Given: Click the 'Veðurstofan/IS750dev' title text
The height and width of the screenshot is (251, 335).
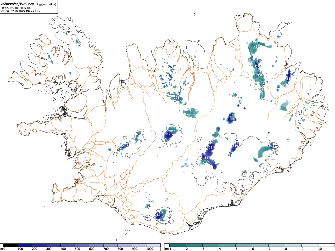Looking at the screenshot, I should pos(18,4).
